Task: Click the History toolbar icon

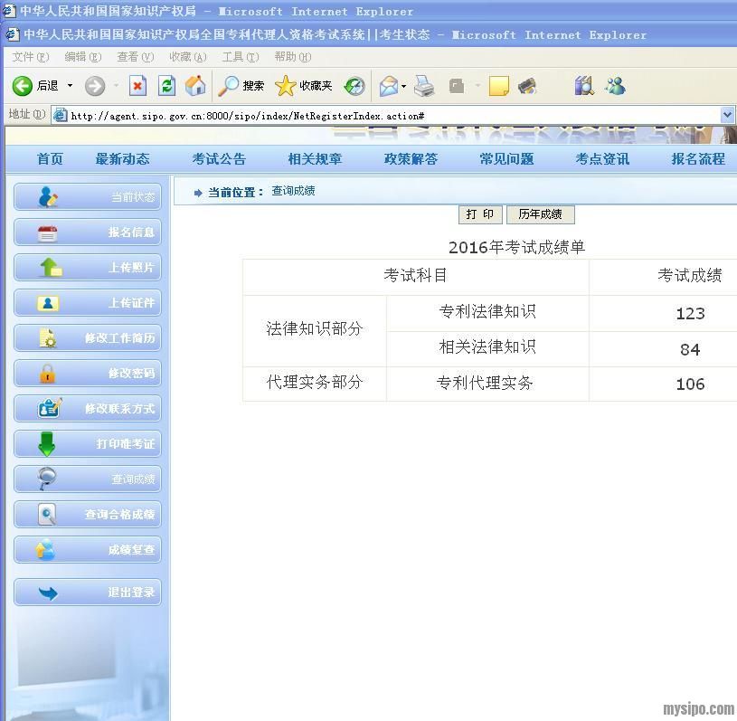Action: tap(354, 86)
